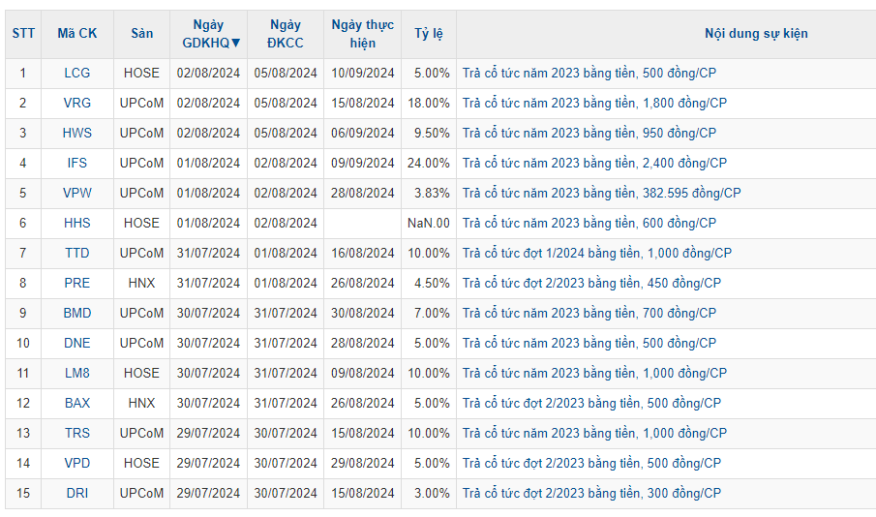
Task: Open the HHS stock code
Action: (x=77, y=223)
